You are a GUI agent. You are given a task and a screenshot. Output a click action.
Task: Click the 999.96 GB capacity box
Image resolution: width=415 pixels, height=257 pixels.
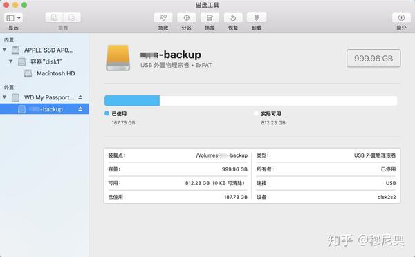click(x=373, y=58)
